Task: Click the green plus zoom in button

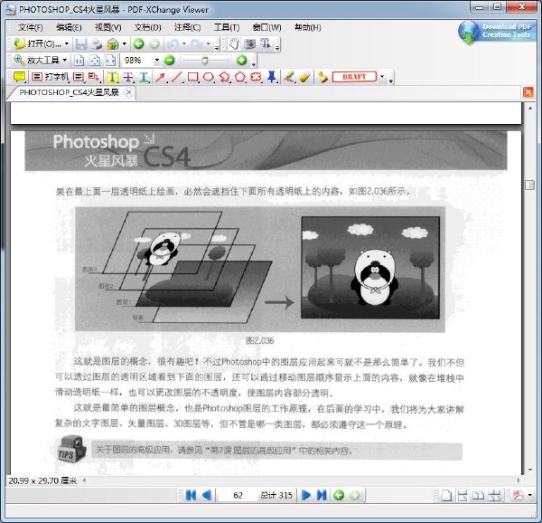Action: [x=241, y=61]
